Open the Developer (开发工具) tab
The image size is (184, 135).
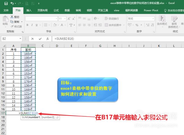103,10
